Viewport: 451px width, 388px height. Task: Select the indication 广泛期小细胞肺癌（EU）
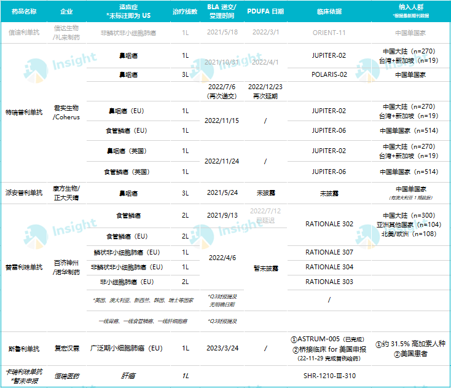pos(127,349)
